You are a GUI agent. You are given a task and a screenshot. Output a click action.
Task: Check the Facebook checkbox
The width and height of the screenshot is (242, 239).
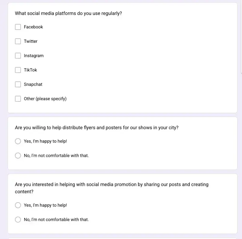coord(18,27)
